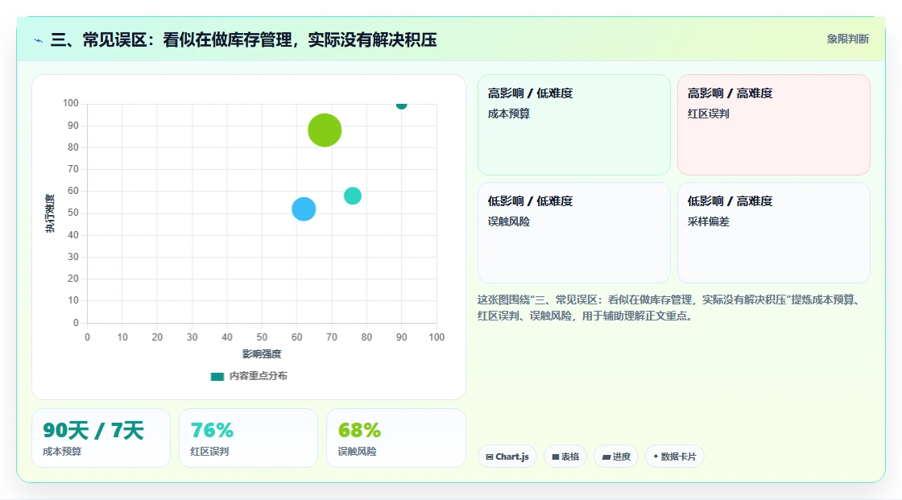
Task: Click the icon inside the 表格 chip
Action: tap(556, 457)
